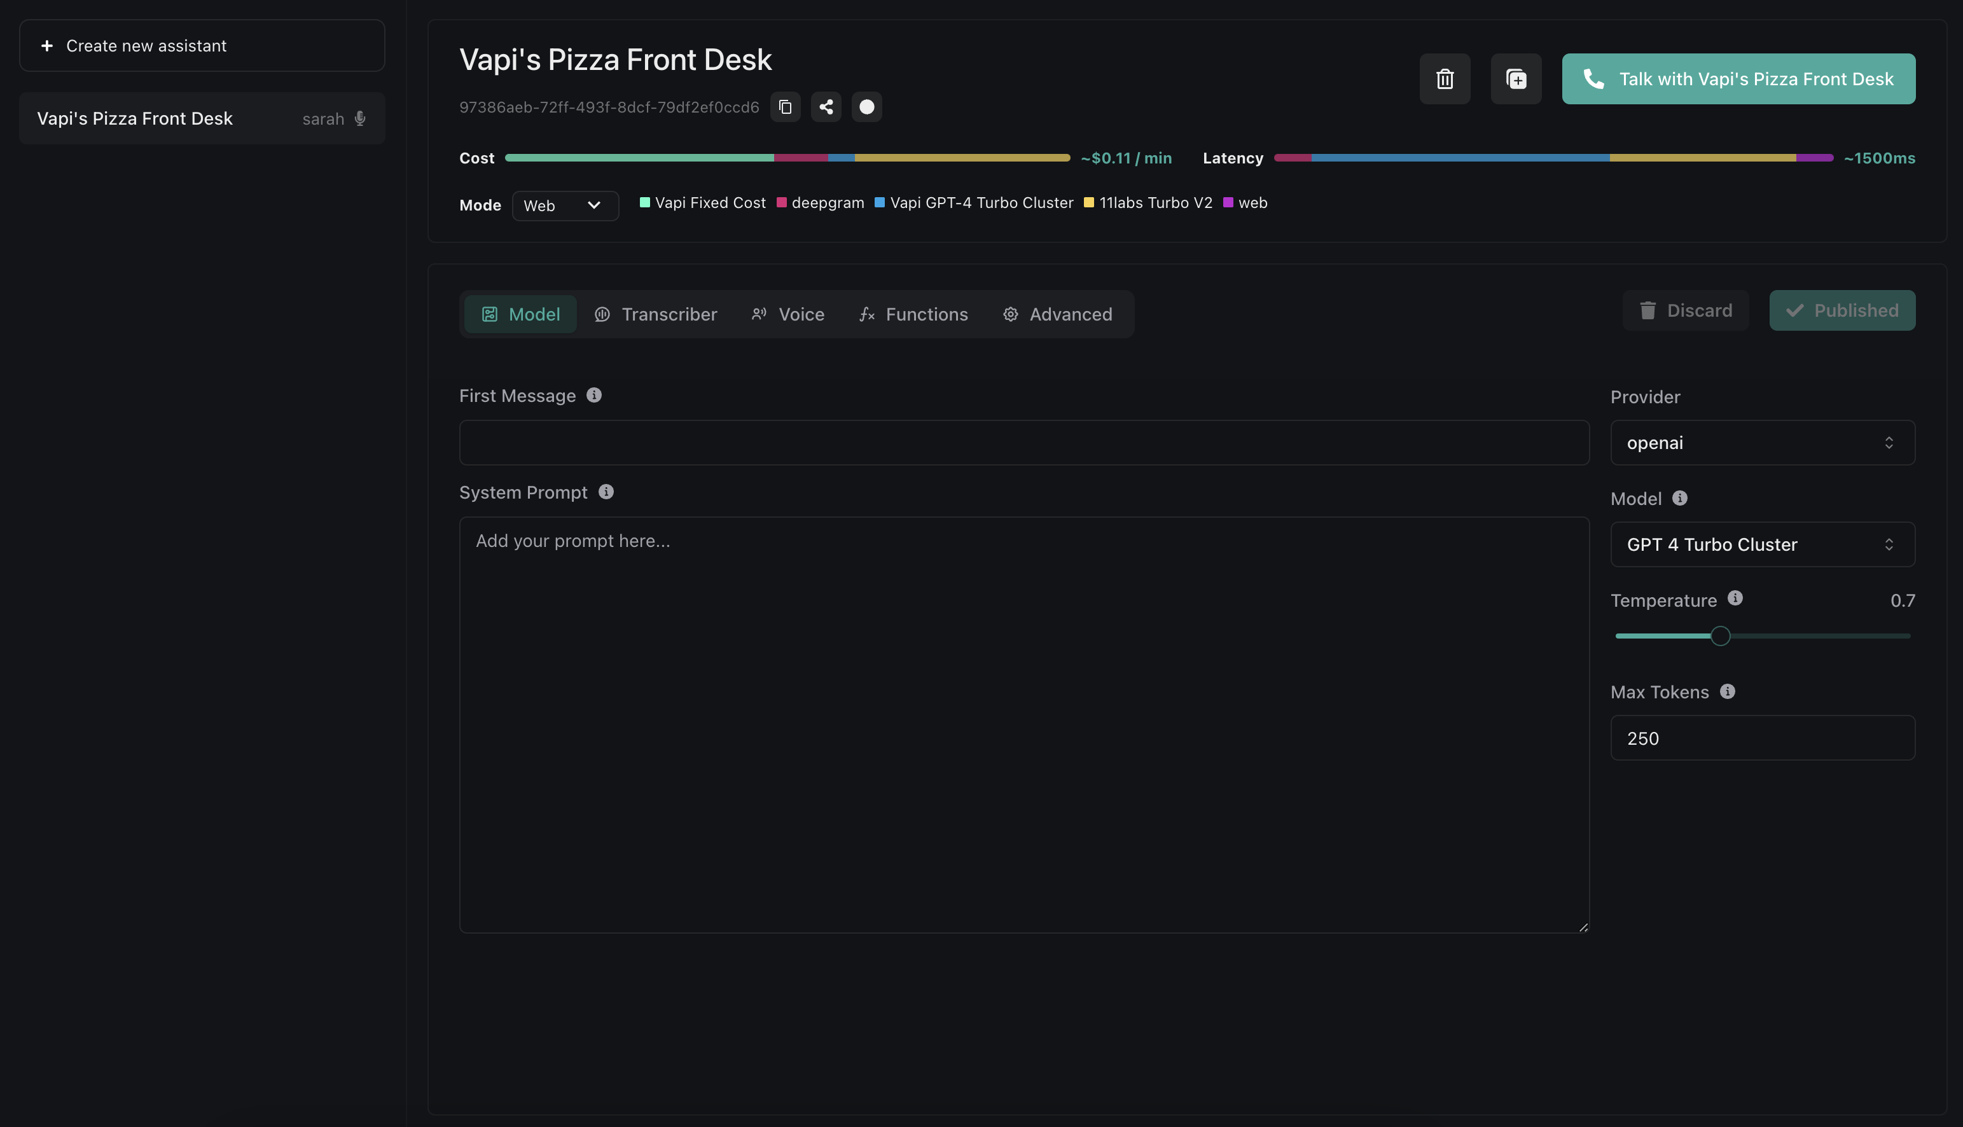Click into the Max Tokens field
Screen dimensions: 1963x1127
click(1762, 738)
